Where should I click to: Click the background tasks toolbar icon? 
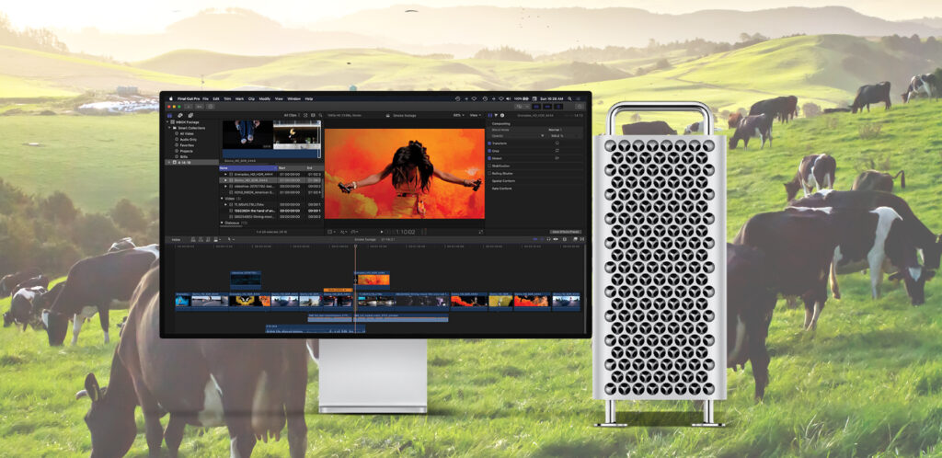pos(211,107)
